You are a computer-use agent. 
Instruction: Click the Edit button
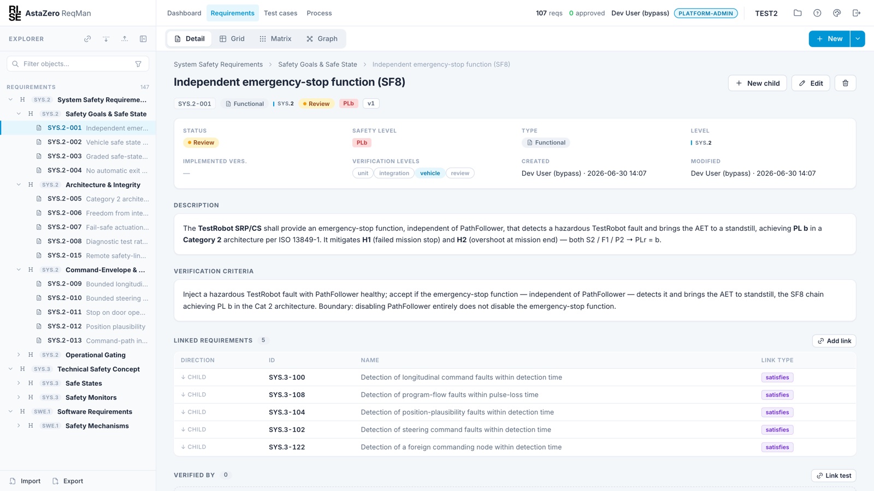point(811,83)
